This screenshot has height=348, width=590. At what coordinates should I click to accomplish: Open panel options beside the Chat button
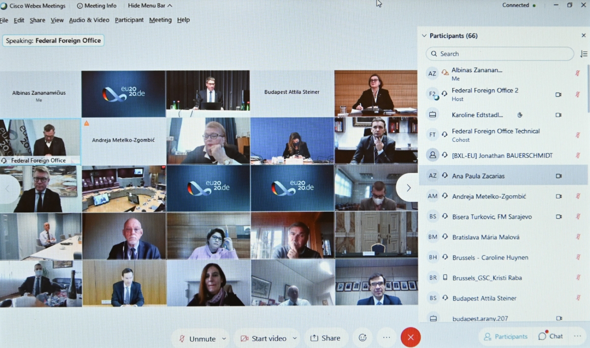pos(577,336)
